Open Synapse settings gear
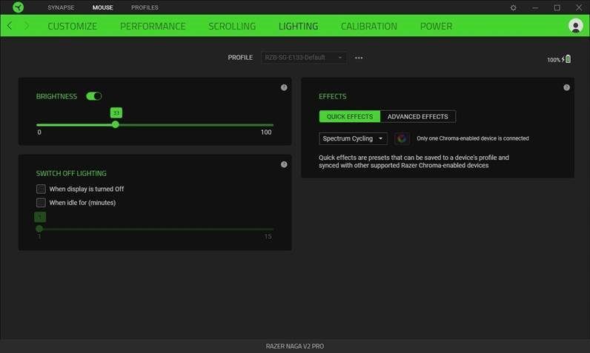Viewport: 590px width, 353px height. pyautogui.click(x=513, y=7)
